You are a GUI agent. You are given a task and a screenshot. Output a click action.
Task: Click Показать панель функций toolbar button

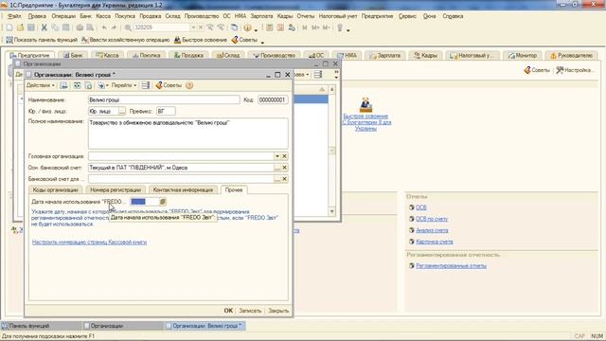[42, 40]
